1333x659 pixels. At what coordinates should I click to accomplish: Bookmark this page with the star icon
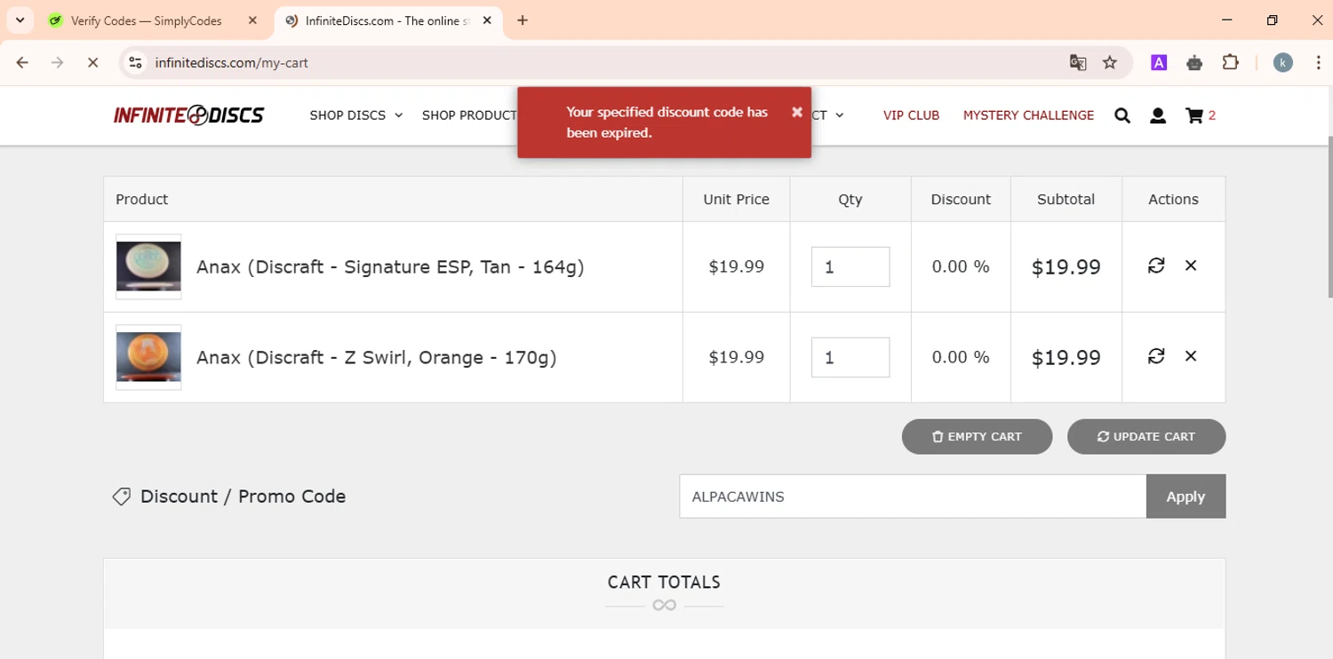click(1110, 62)
